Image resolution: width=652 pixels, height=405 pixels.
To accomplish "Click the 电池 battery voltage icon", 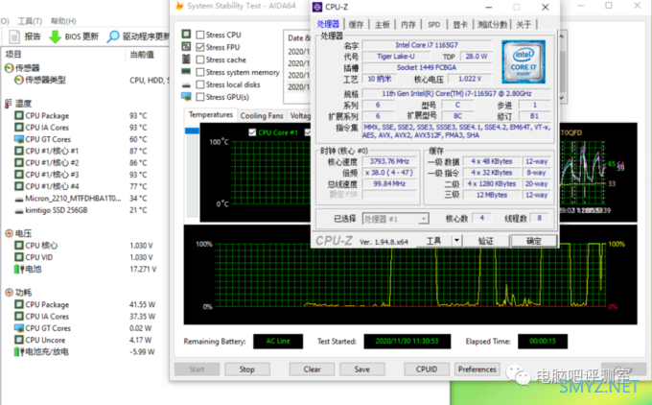I will (19, 270).
